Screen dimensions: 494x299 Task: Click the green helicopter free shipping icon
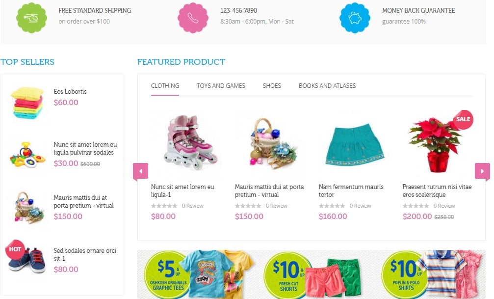[31, 18]
